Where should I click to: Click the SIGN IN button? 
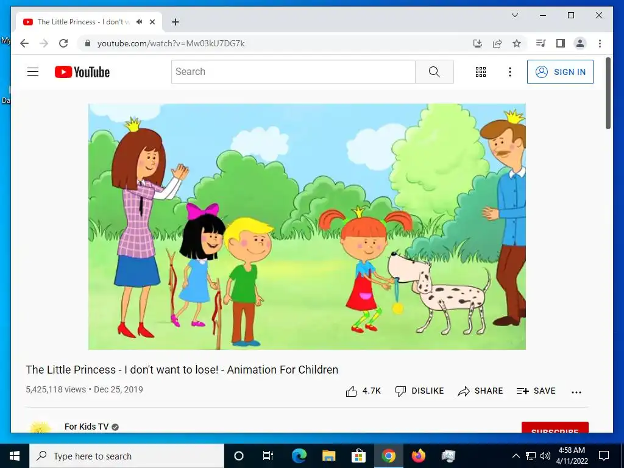click(x=560, y=72)
